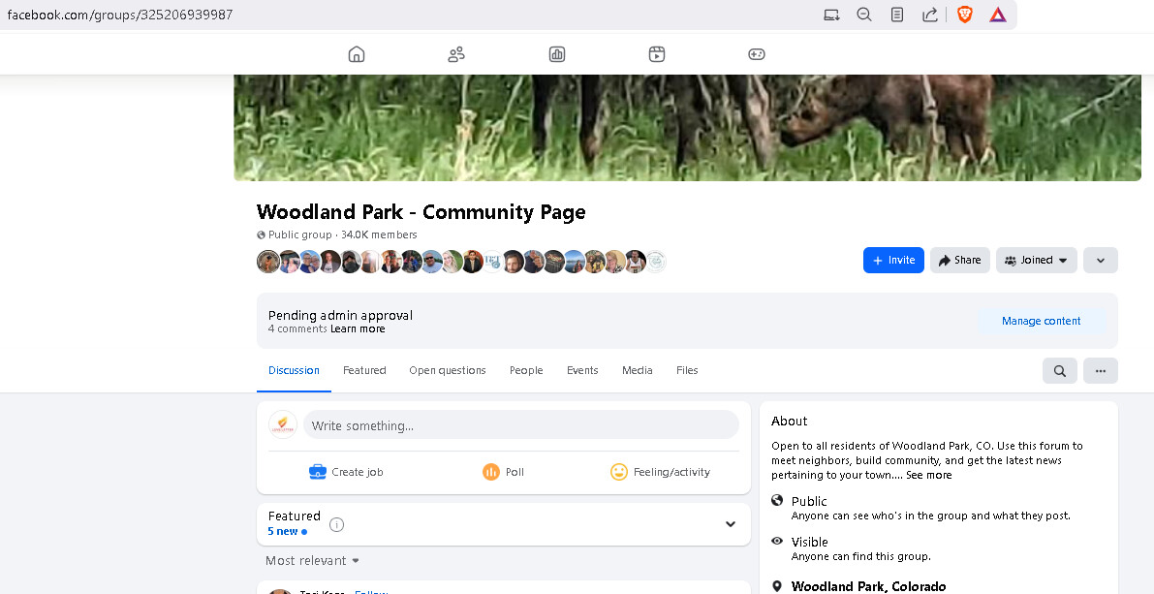The image size is (1154, 594).
Task: Open the Joined dropdown menu
Action: pyautogui.click(x=1036, y=260)
